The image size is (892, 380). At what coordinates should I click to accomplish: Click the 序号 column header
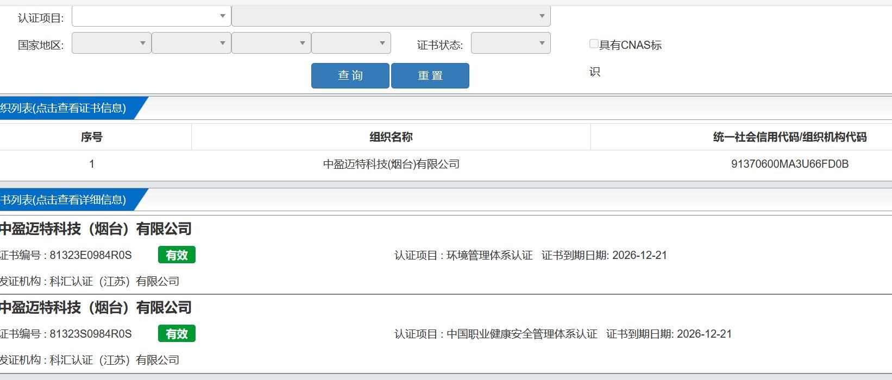point(92,137)
